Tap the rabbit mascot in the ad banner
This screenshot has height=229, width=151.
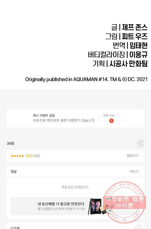click(109, 209)
